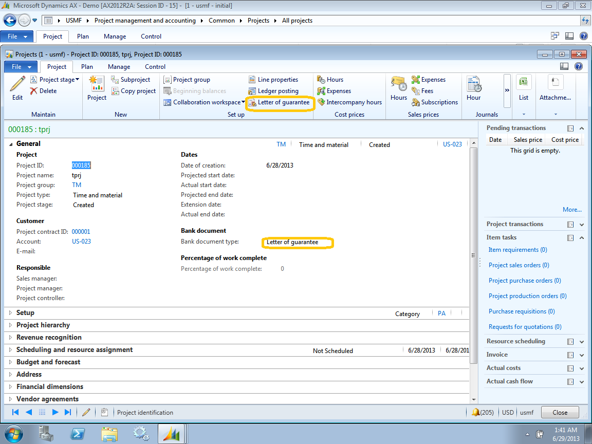Create new Project using ribbon icon
Image resolution: width=592 pixels, height=444 pixels.
click(96, 84)
